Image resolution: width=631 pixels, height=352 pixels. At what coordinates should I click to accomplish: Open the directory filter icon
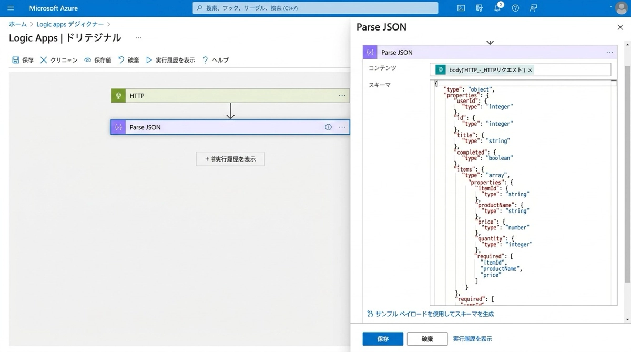pyautogui.click(x=479, y=8)
